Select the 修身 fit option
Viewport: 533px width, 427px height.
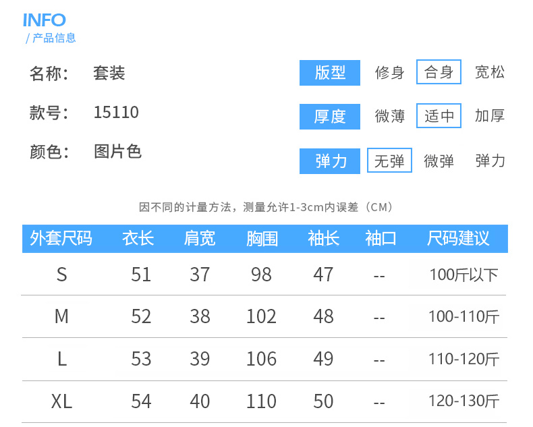390,73
